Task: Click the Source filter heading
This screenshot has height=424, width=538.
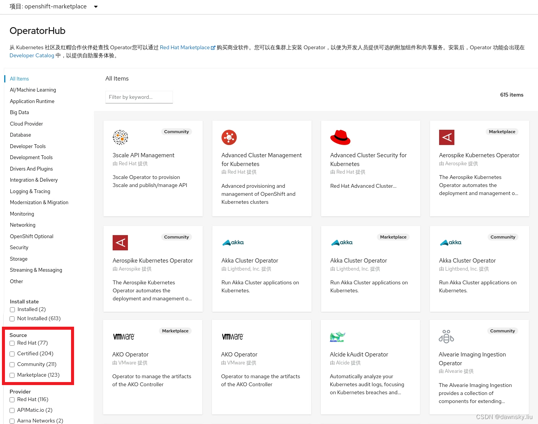Action: pyautogui.click(x=18, y=335)
